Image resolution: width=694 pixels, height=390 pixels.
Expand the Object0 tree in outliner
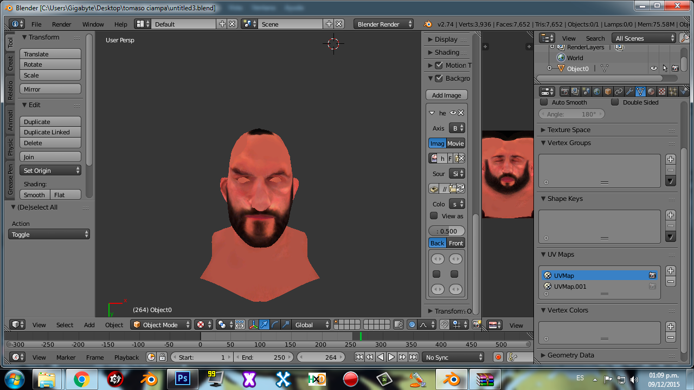[x=549, y=68]
